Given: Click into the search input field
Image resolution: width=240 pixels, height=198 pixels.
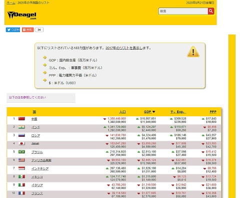Looking at the screenshot, I should click(183, 11).
